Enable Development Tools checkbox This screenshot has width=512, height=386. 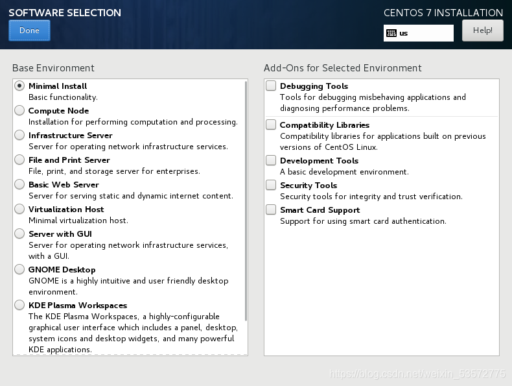pyautogui.click(x=271, y=160)
